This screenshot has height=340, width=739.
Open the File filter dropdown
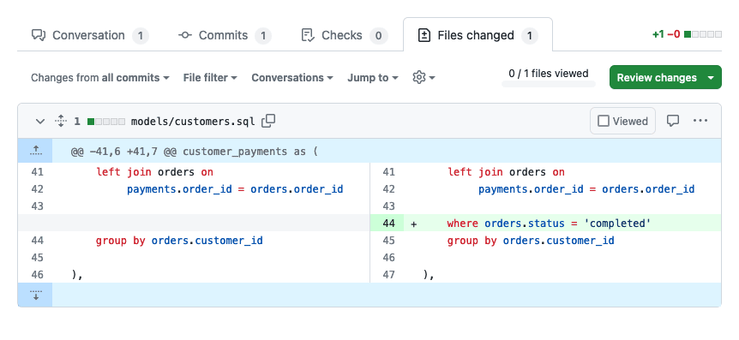[x=210, y=78]
